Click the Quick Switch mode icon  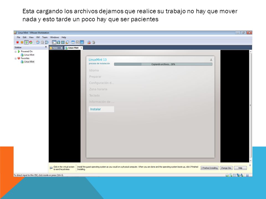[63, 42]
